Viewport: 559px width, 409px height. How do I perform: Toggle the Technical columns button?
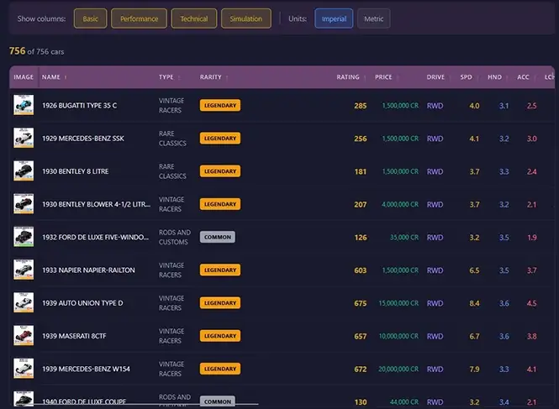tap(194, 18)
